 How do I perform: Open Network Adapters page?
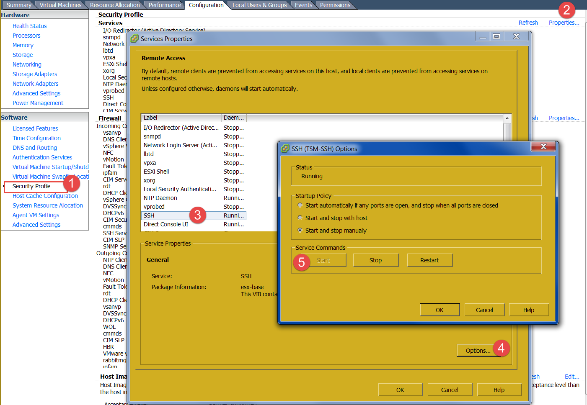click(x=35, y=84)
